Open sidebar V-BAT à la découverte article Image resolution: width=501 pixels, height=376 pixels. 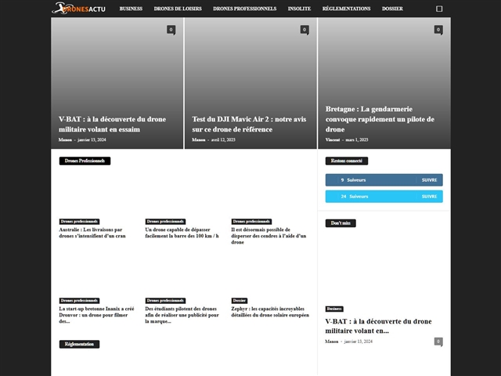(378, 326)
